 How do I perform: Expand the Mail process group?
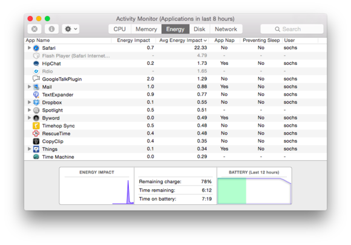29,87
